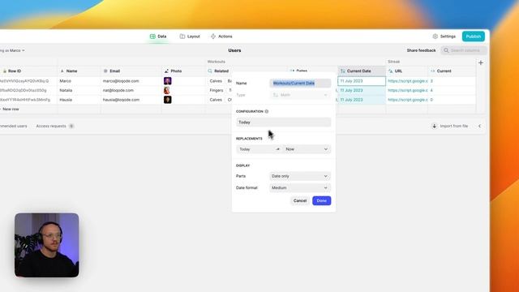This screenshot has width=519, height=292.
Task: Open Settings in the top bar
Action: (x=444, y=36)
